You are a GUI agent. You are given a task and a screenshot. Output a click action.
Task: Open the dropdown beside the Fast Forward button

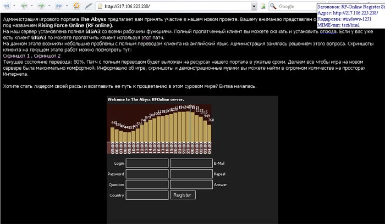(67, 5)
